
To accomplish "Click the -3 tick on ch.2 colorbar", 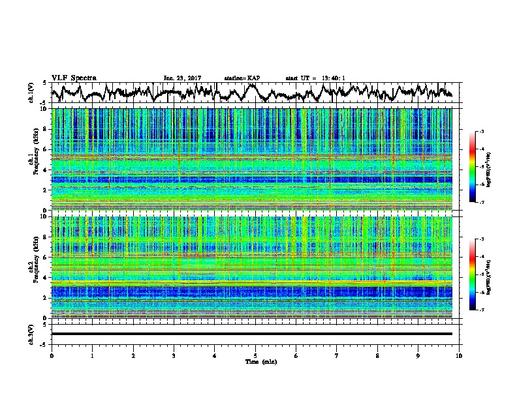I will point(481,239).
